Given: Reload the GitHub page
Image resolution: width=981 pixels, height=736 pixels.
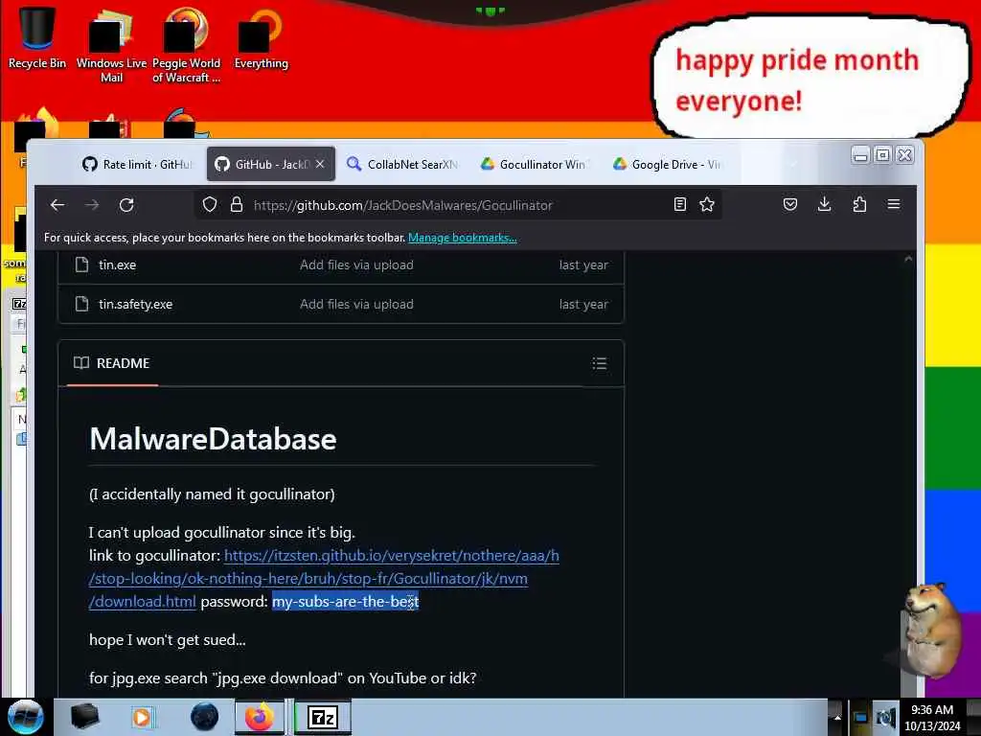Looking at the screenshot, I should point(126,205).
